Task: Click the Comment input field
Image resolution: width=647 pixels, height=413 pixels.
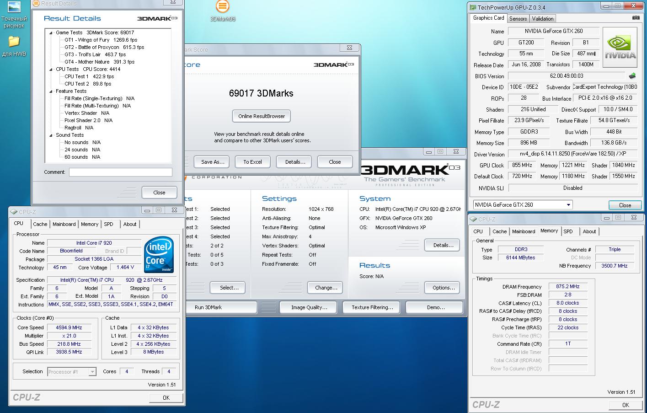Action: (x=121, y=172)
